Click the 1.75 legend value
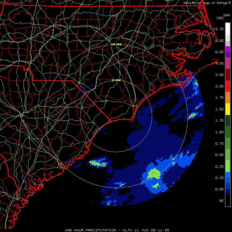 [219, 98]
